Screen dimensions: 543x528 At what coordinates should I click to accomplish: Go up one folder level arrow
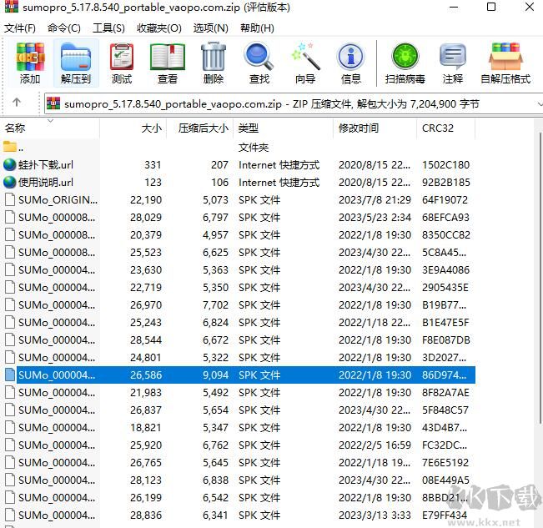click(17, 103)
